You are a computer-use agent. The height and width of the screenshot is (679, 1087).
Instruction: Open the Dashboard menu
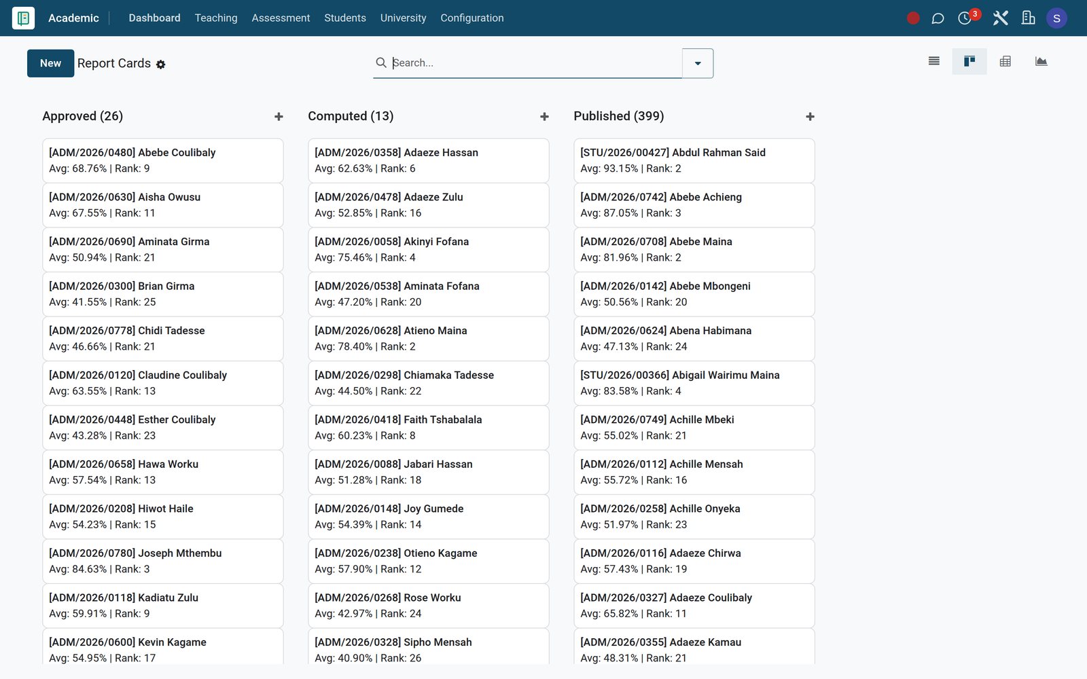coord(155,18)
